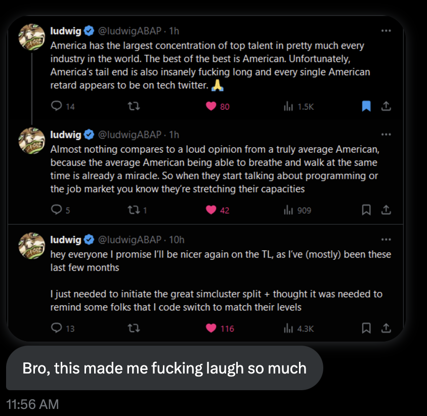
Task: Share the third tweet about simcluster split
Action: [386, 328]
